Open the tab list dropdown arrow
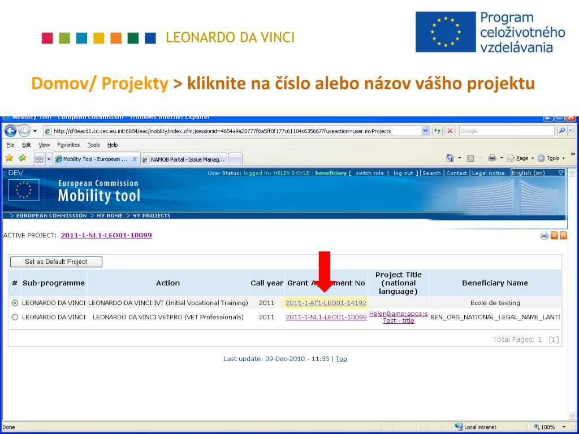579x434 pixels. point(49,159)
